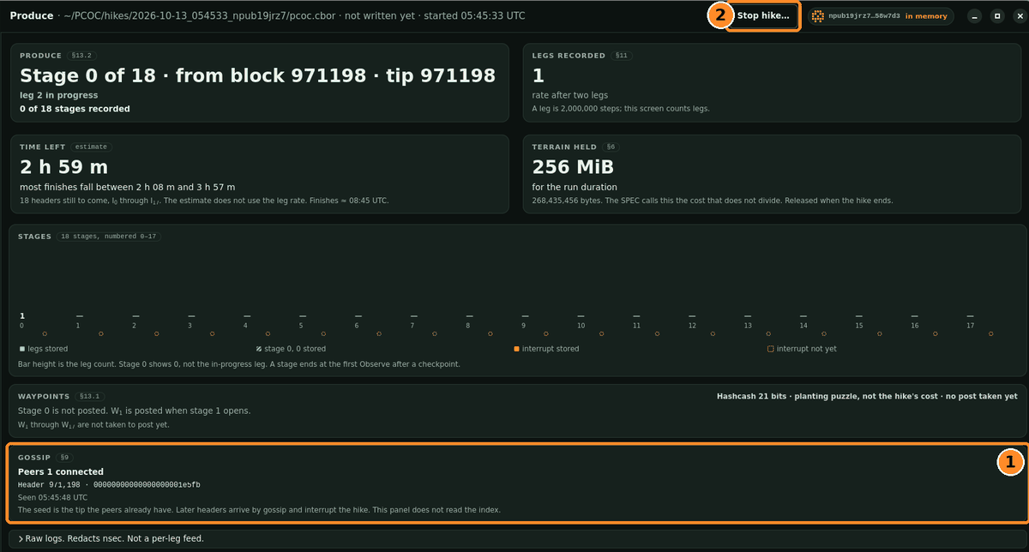Screen dimensions: 1029x552
Task: Click the orange 'interrupt stored' legend swatch
Action: click(516, 349)
